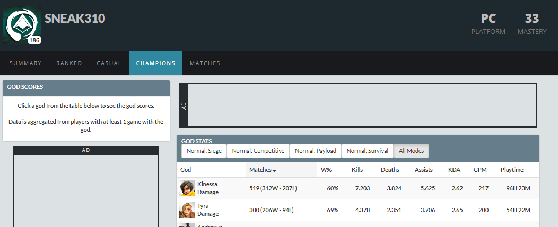Image resolution: width=558 pixels, height=227 pixels.
Task: Click Kinessa's 3.824 deaths value
Action: pos(394,188)
